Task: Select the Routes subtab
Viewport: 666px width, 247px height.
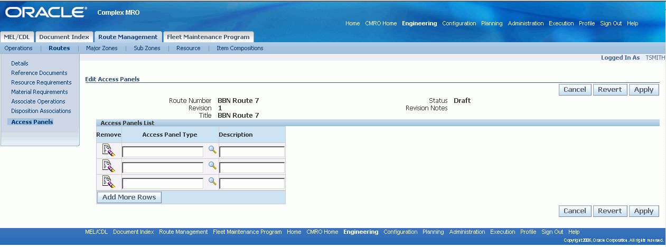Action: coord(59,48)
